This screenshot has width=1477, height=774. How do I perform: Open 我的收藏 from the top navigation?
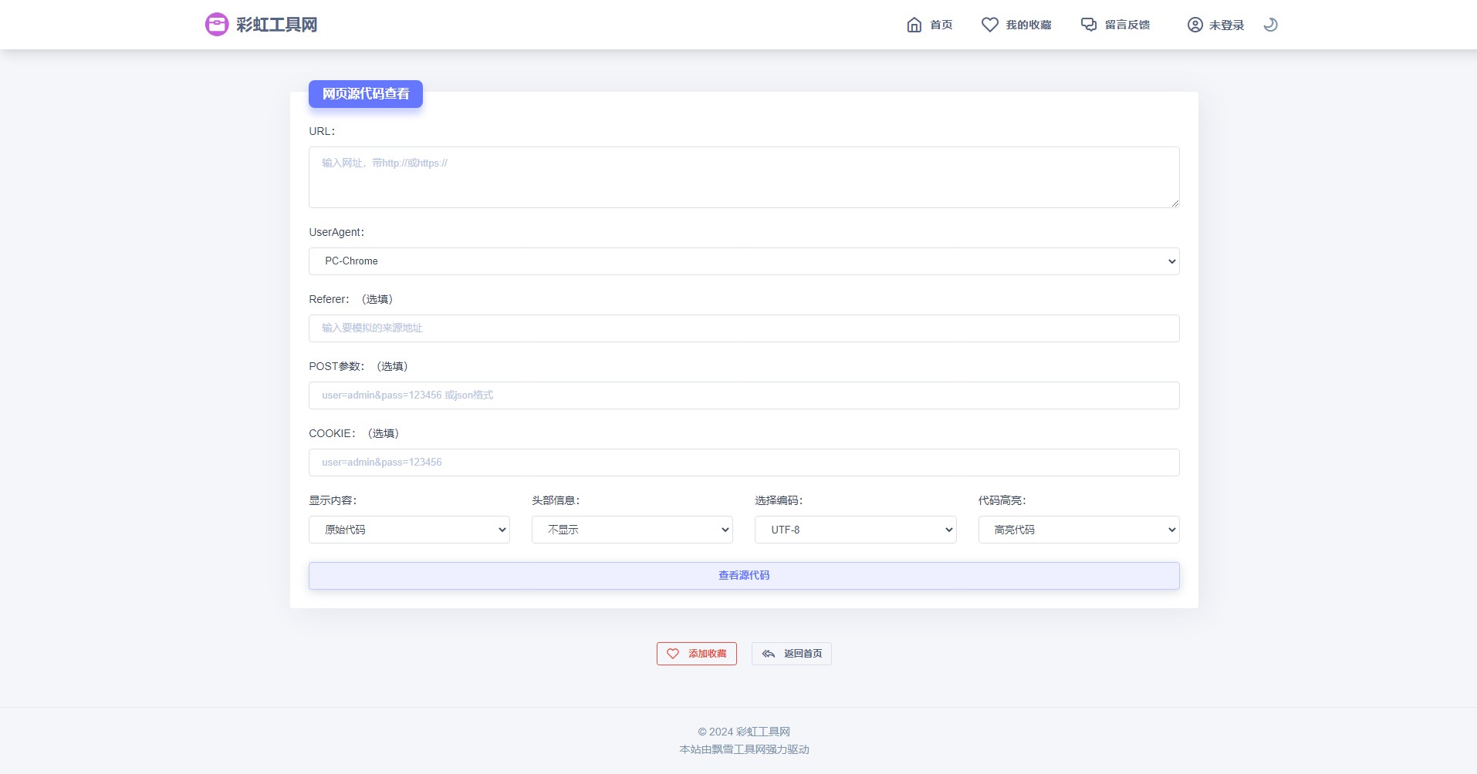click(1028, 25)
